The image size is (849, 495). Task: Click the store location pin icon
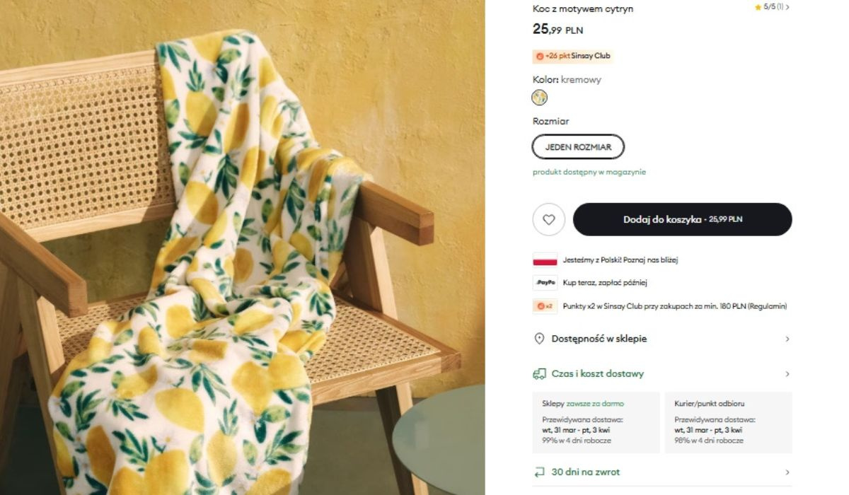coord(539,339)
